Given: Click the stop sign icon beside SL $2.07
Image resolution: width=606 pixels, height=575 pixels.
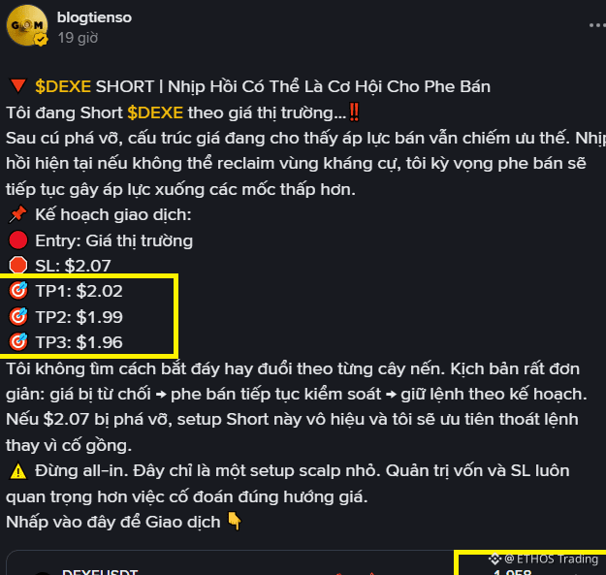Looking at the screenshot, I should (18, 266).
